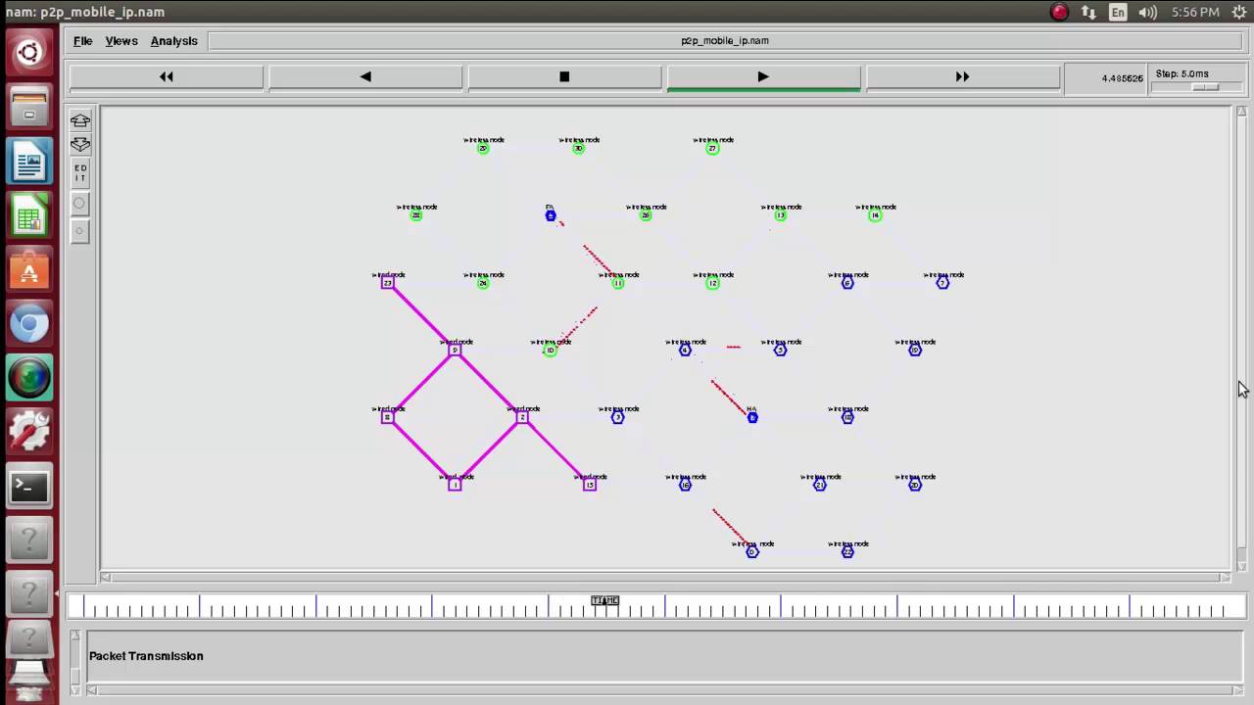The height and width of the screenshot is (705, 1254).
Task: Open Chromium browser from the dock
Action: coord(29,324)
